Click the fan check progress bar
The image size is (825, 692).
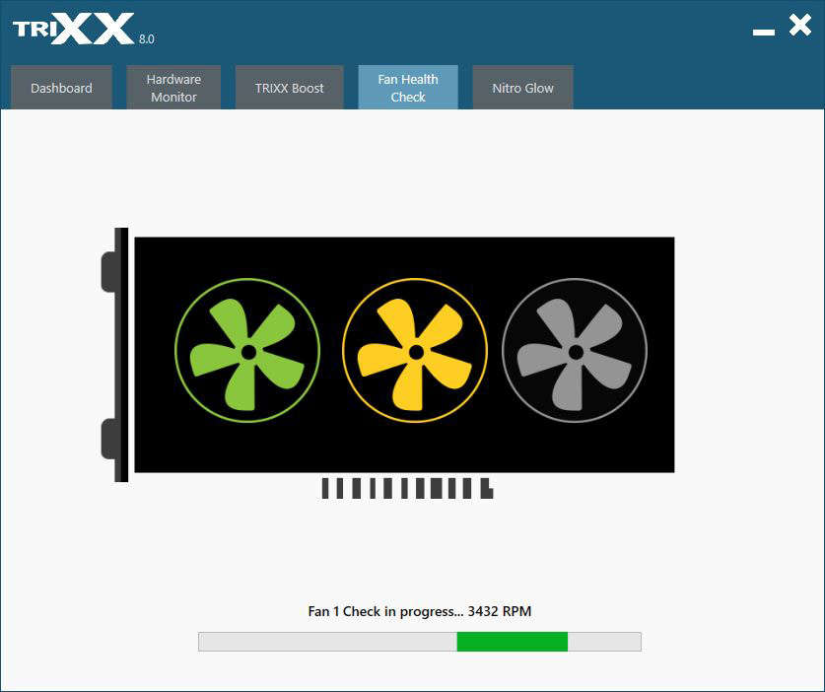click(x=420, y=642)
